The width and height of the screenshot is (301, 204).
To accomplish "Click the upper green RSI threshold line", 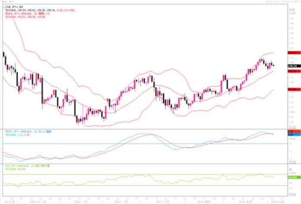I will (x=130, y=174).
